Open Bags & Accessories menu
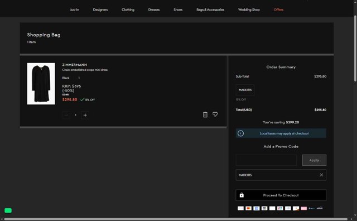Screen dimensions: 357x221 point(210,9)
